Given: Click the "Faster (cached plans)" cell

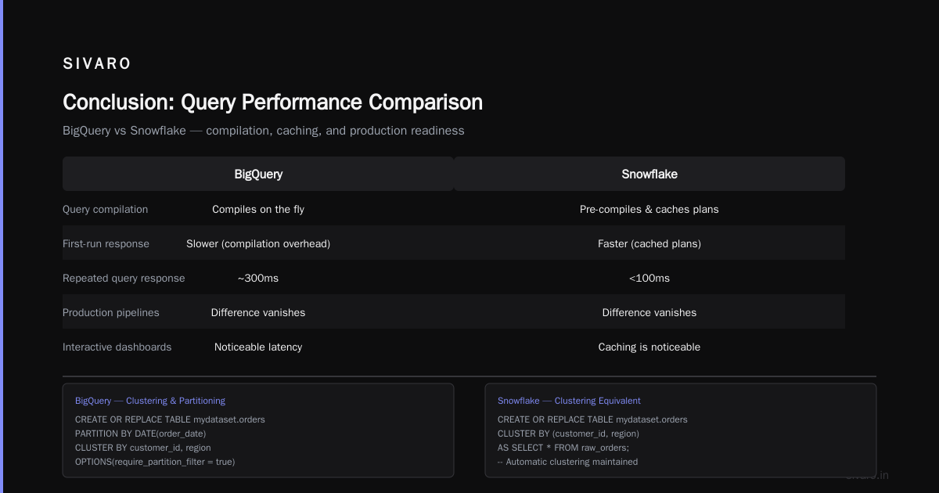Looking at the screenshot, I should (649, 244).
